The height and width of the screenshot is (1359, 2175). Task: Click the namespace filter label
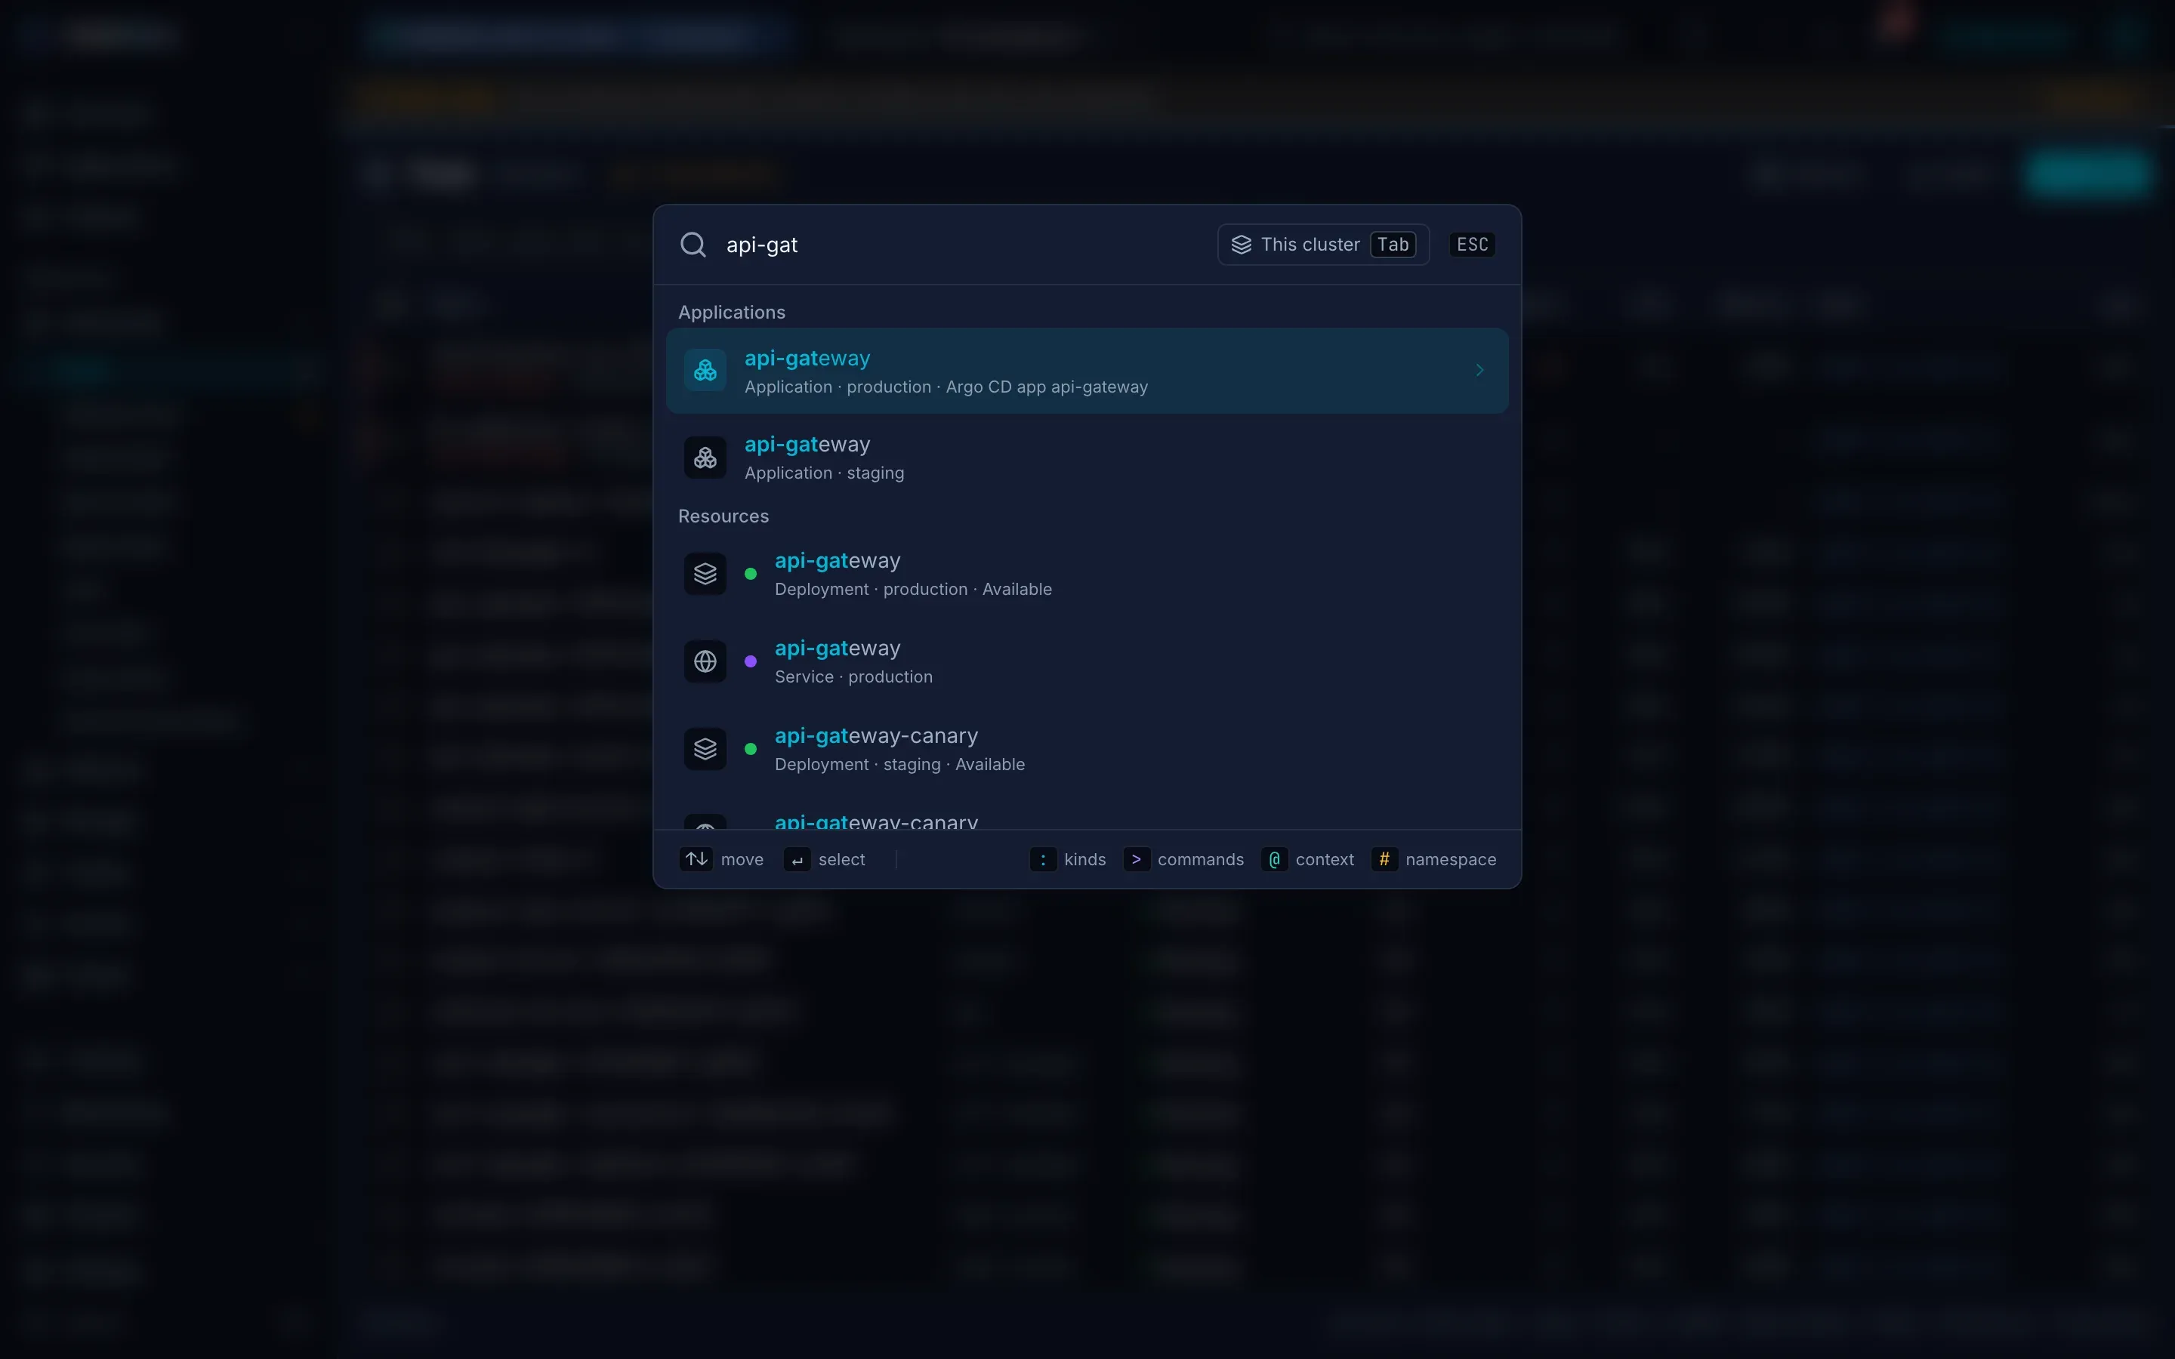(x=1451, y=859)
